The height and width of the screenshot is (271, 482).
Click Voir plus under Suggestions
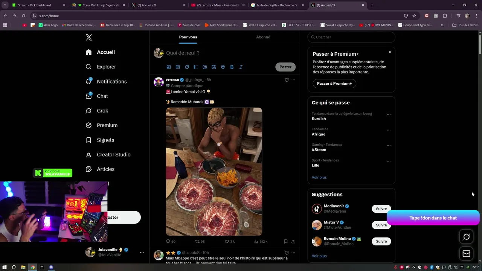tap(319, 256)
